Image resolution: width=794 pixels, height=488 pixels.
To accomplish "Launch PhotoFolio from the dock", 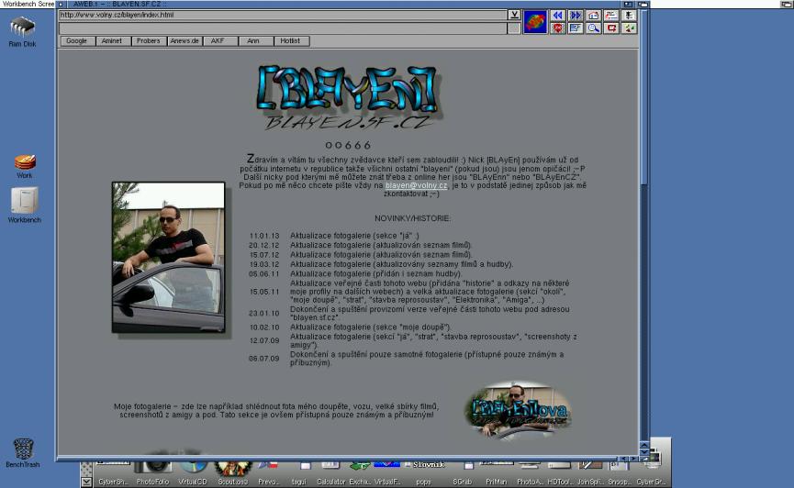I will coord(152,467).
